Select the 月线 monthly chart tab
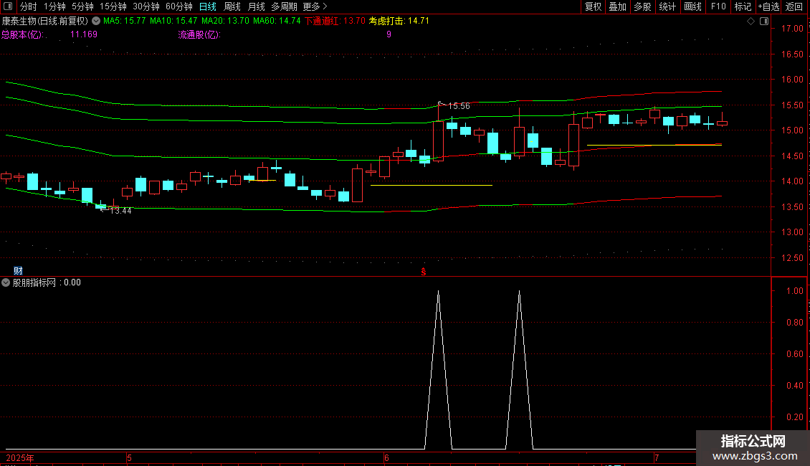This screenshot has width=810, height=466. 256,6
